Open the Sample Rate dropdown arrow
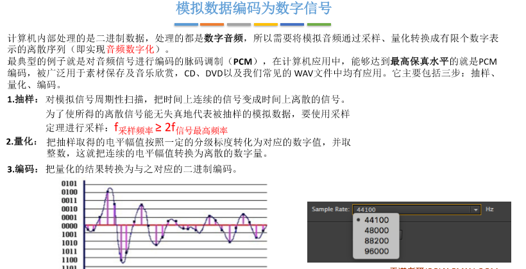 [475, 209]
